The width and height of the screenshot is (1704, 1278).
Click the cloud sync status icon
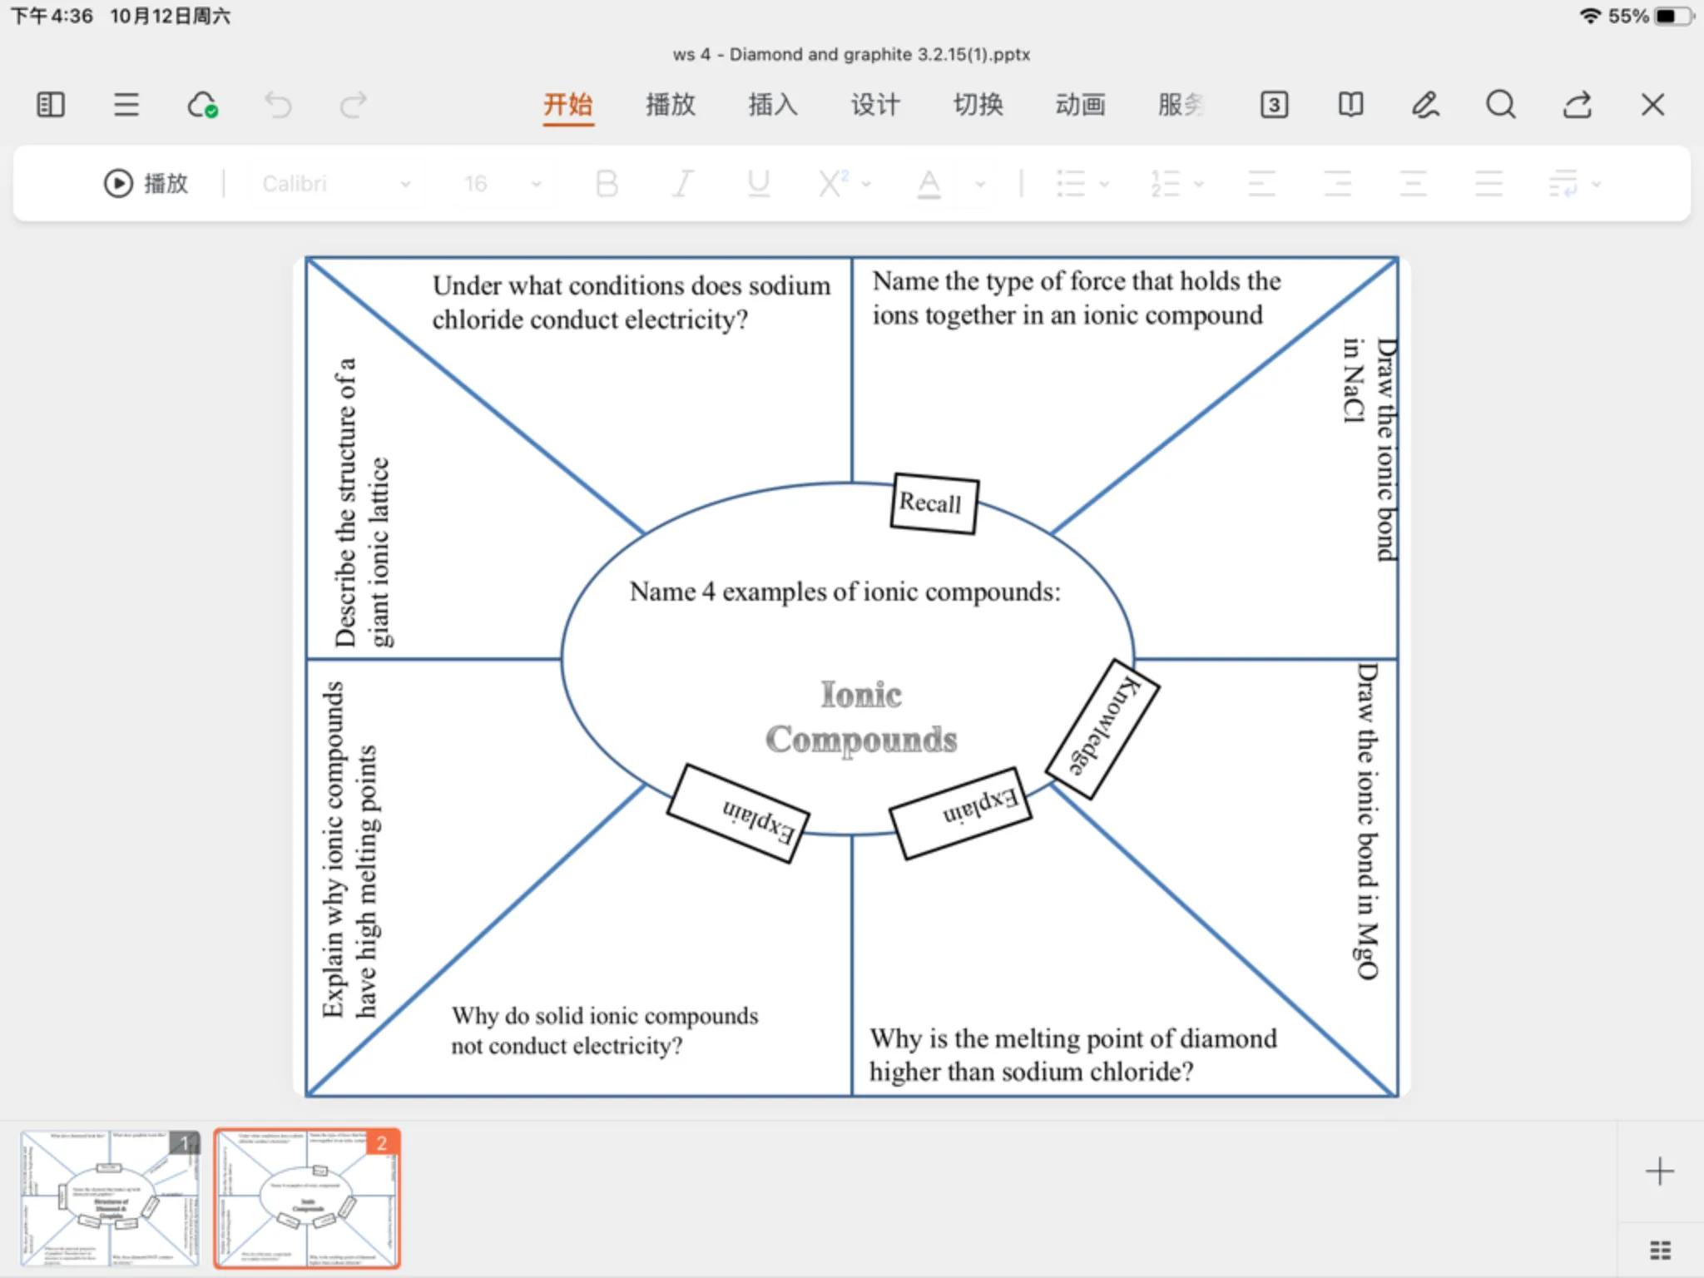click(202, 105)
